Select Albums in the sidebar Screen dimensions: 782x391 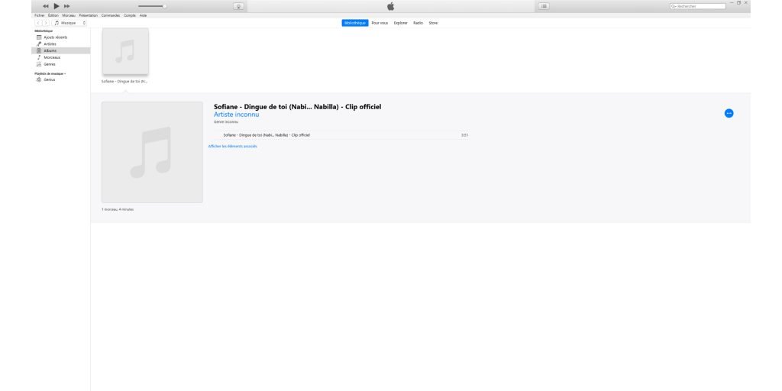(61, 51)
